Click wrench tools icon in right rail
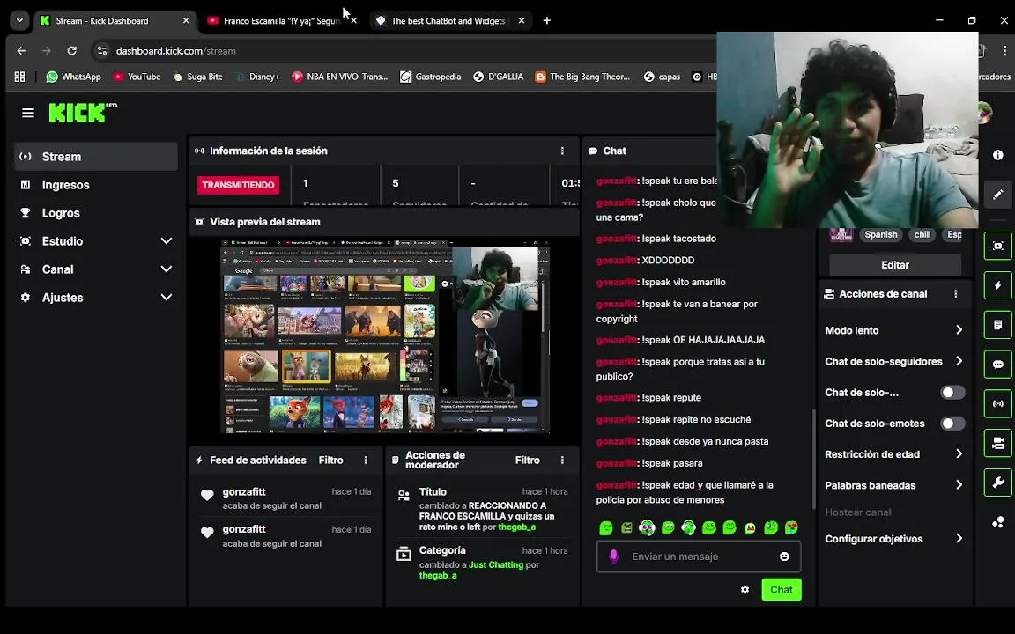Image resolution: width=1015 pixels, height=634 pixels. [997, 483]
